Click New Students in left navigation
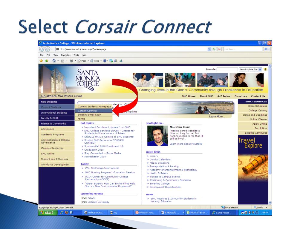The height and width of the screenshot is (229, 306). click(x=56, y=102)
